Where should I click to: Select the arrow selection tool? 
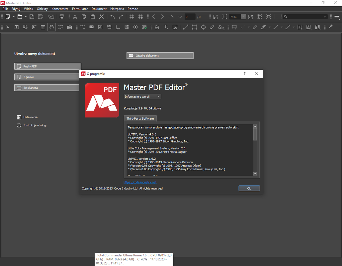point(8,27)
